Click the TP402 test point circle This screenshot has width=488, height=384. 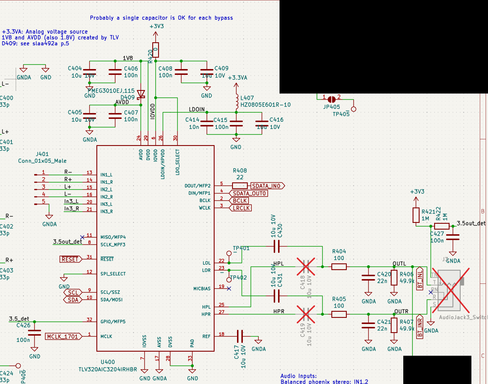coord(229,280)
